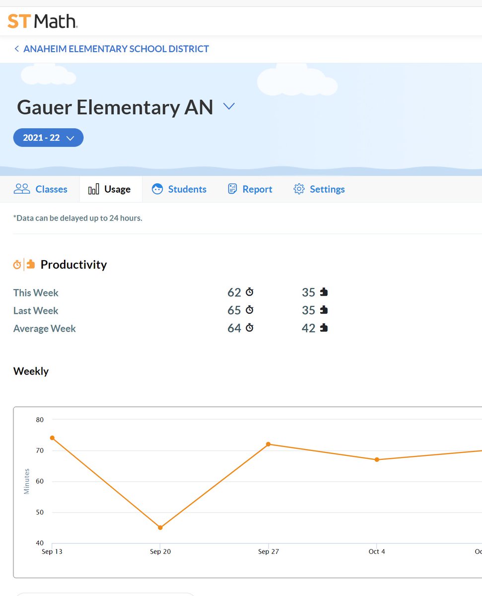Viewport: 482px width, 596px height.
Task: Click the This Week label
Action: click(x=36, y=293)
